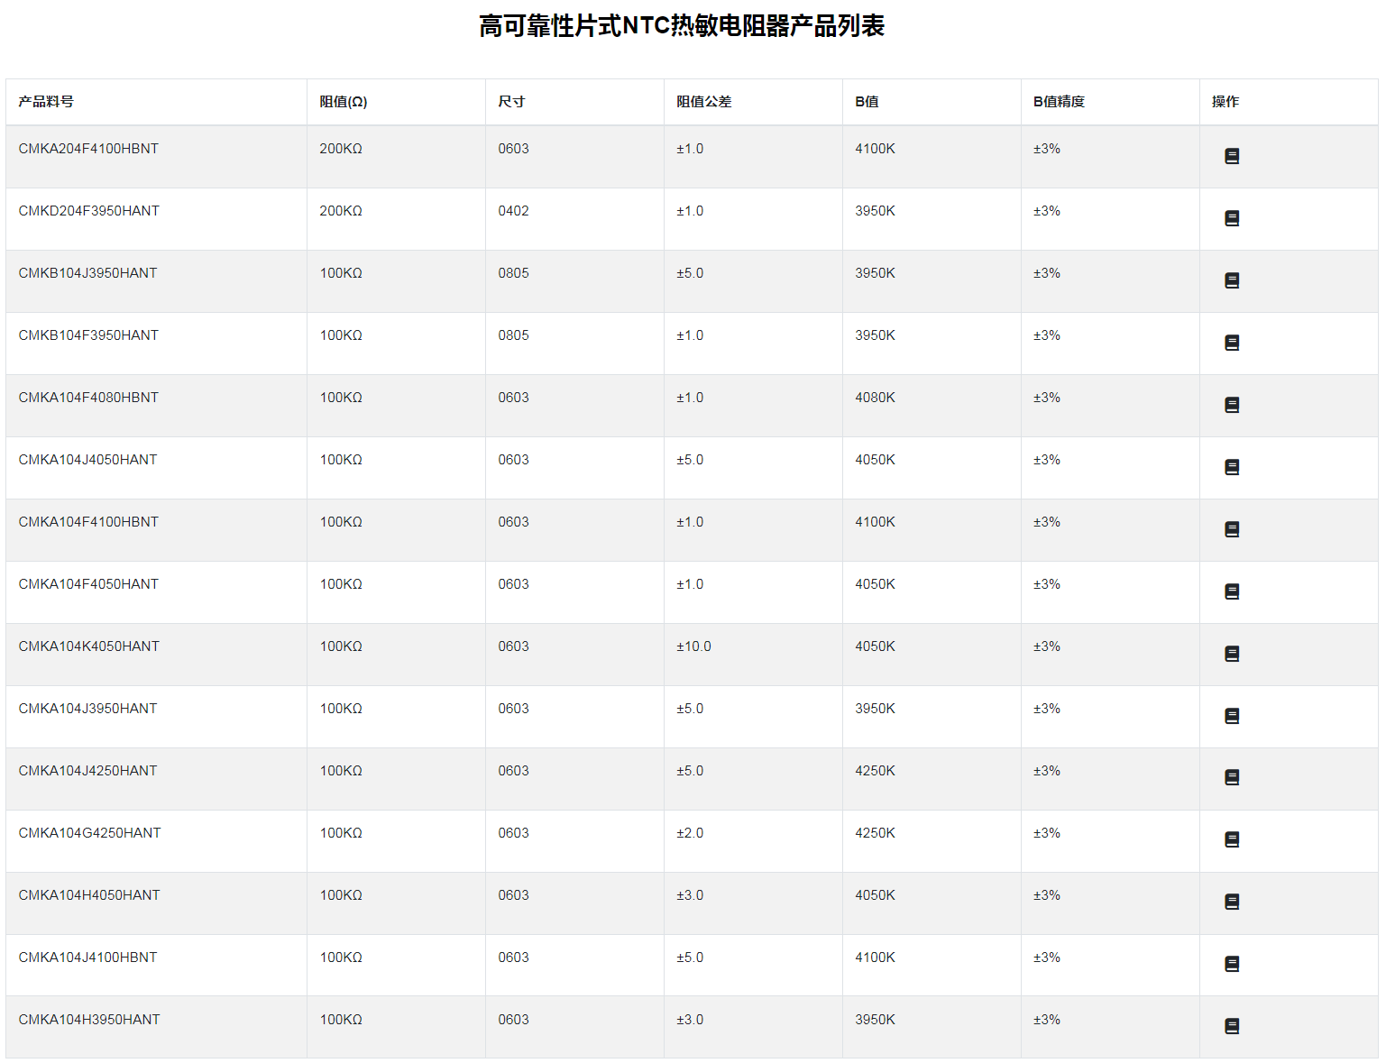Click datasheet icon in CMKD204F3950HANT row
1386x1063 pixels.
point(1232,218)
